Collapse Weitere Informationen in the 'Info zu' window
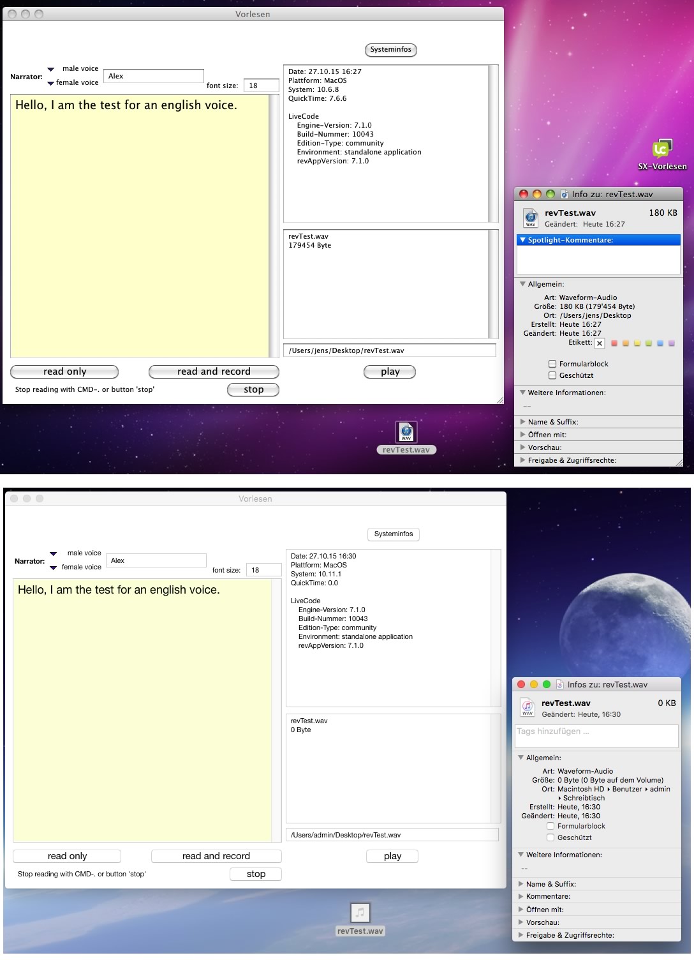 point(523,393)
